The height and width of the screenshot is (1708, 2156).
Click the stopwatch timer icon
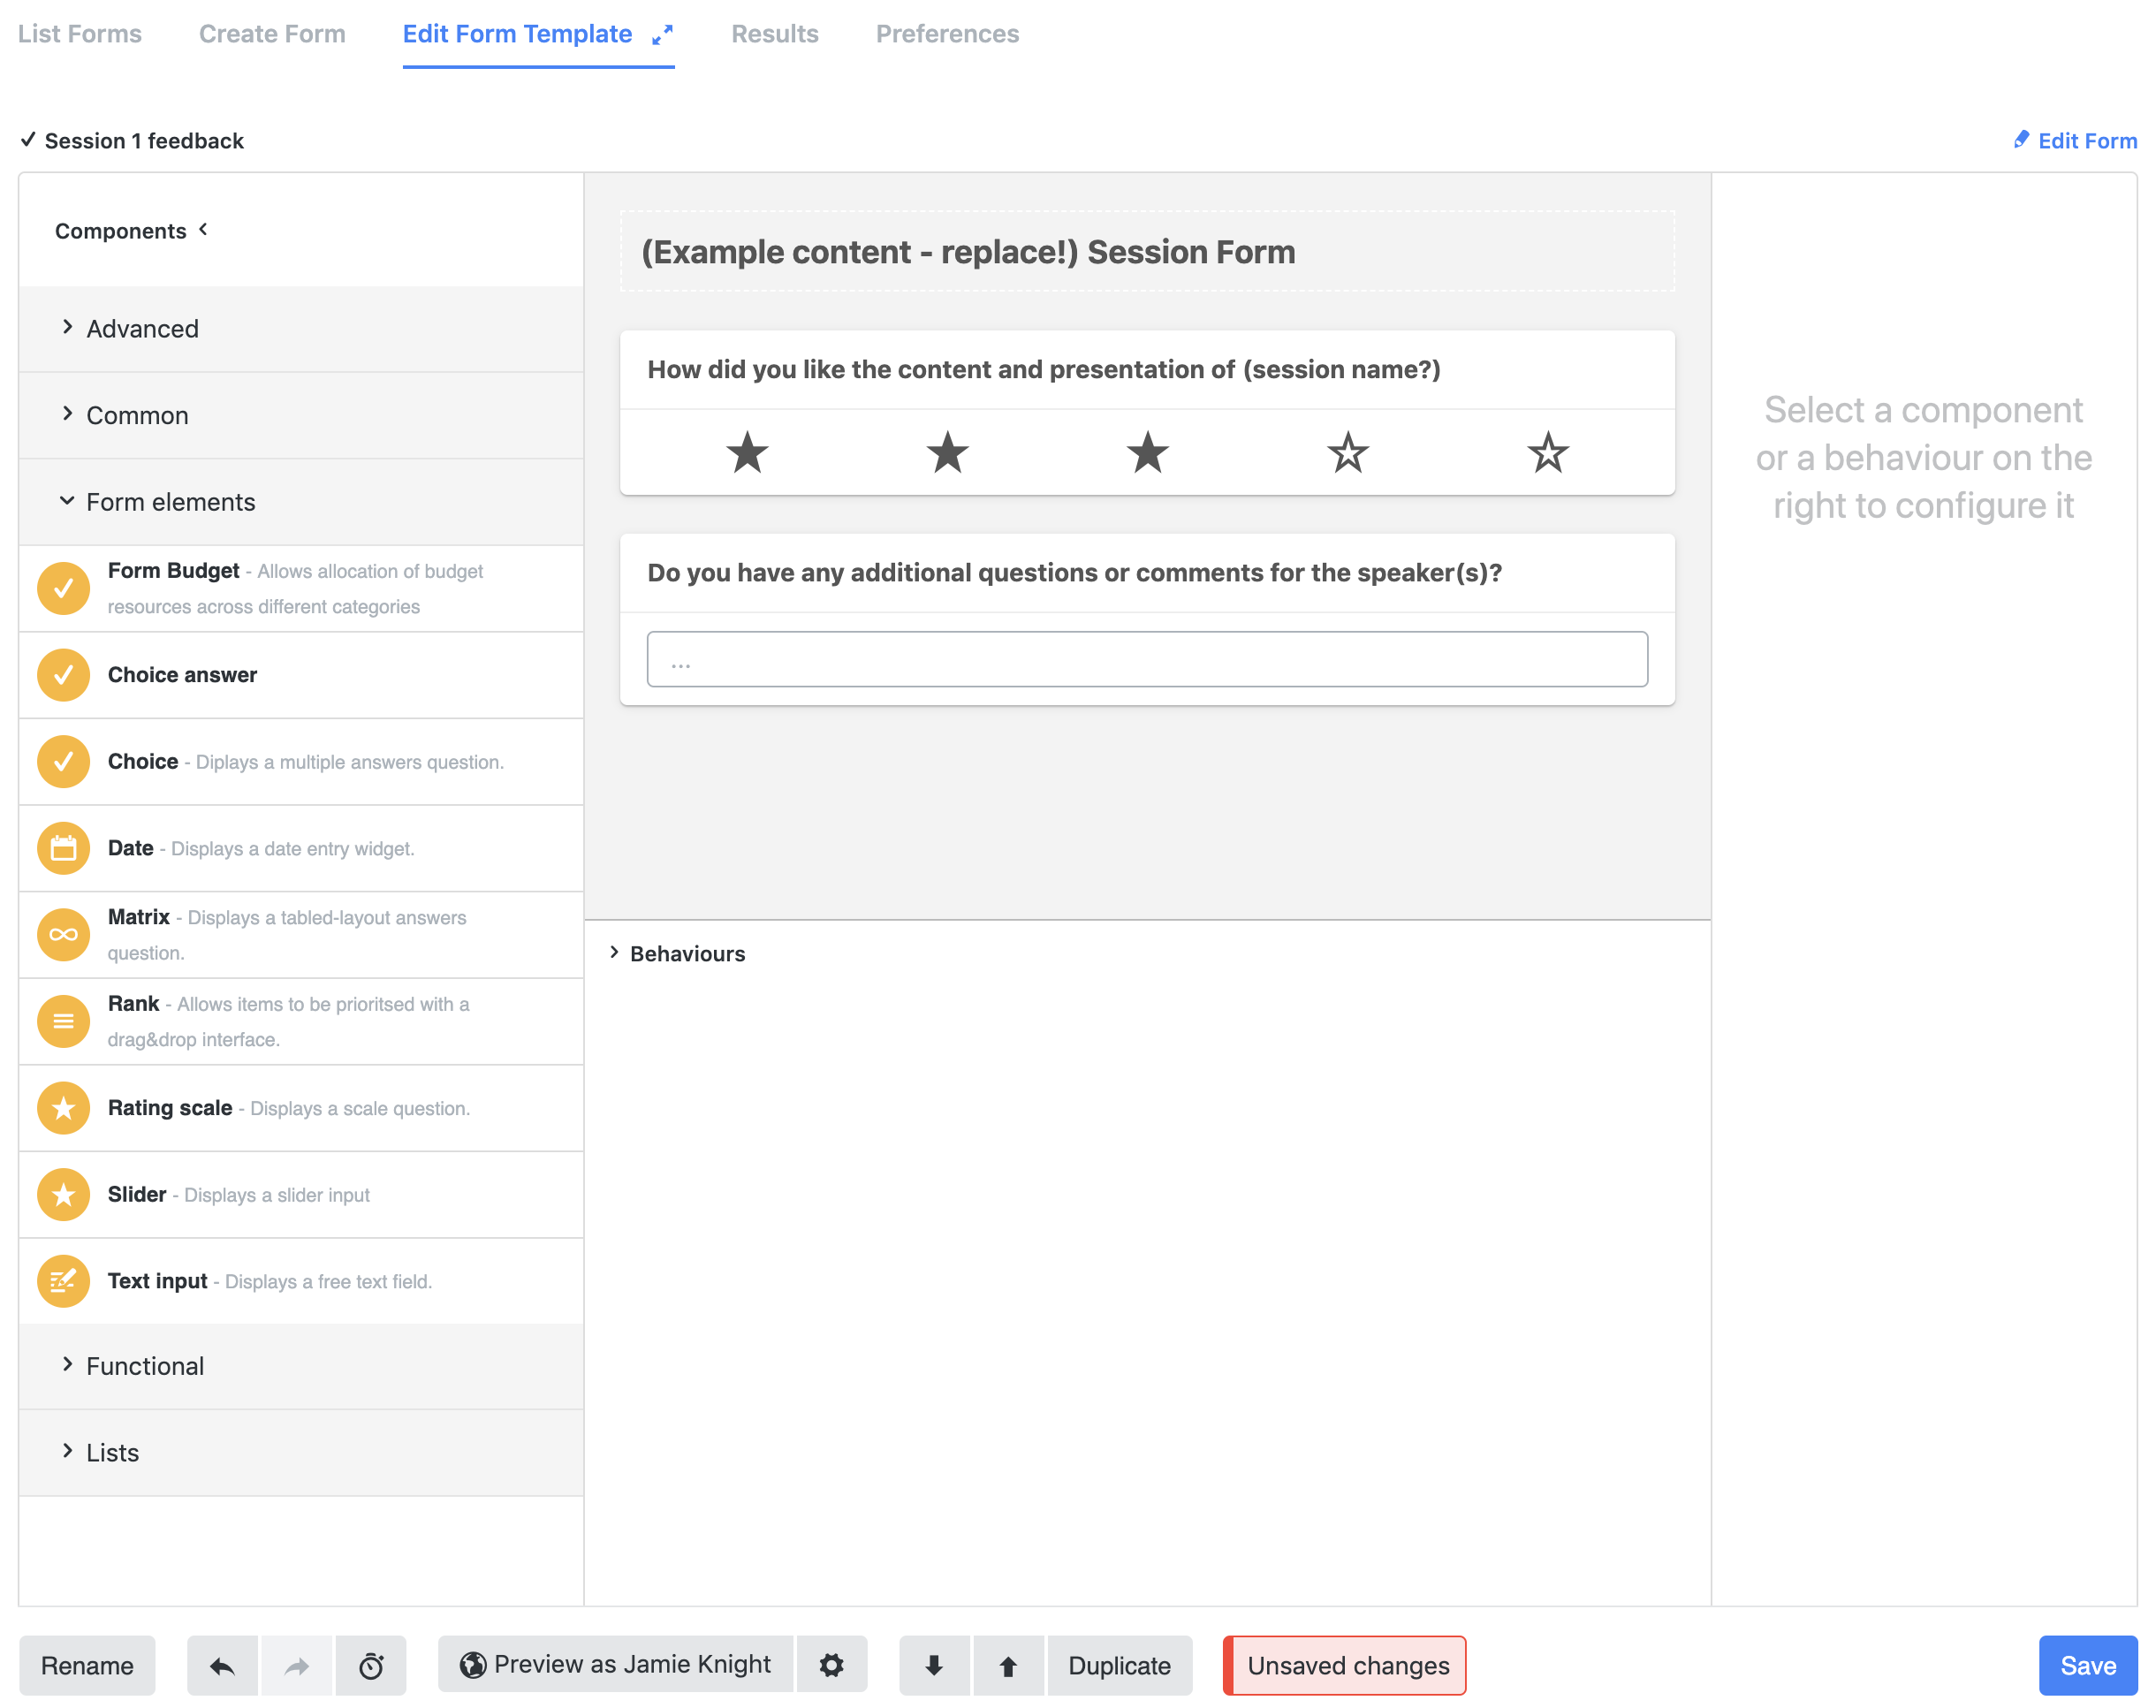[371, 1665]
